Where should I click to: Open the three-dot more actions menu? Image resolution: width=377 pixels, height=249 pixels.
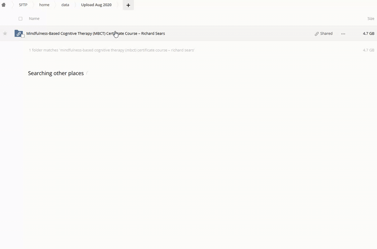click(343, 34)
